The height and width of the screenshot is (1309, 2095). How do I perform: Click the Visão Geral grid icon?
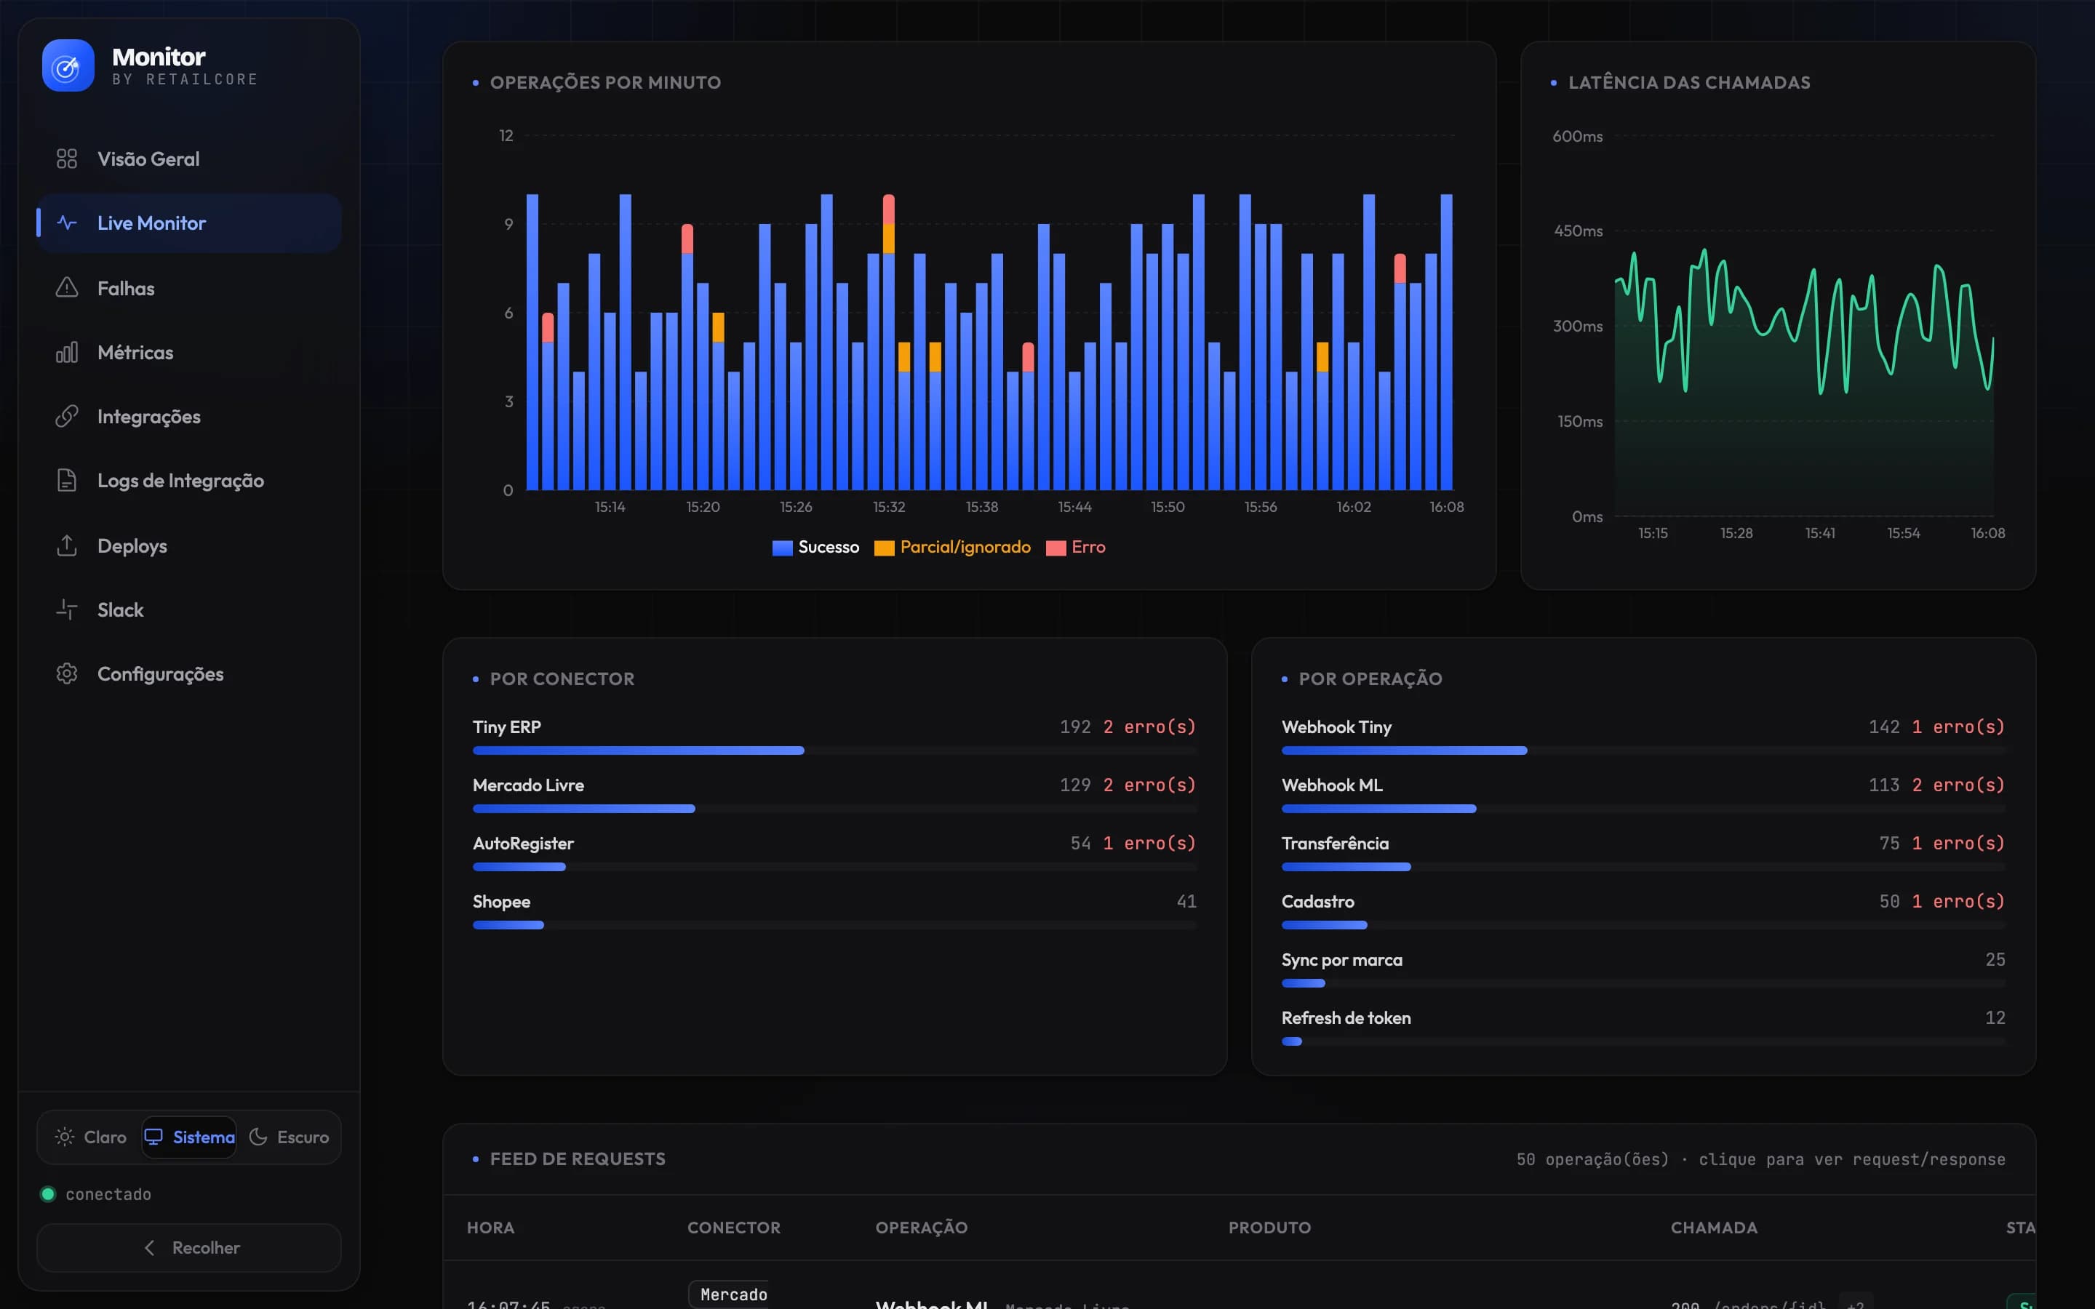click(x=67, y=159)
